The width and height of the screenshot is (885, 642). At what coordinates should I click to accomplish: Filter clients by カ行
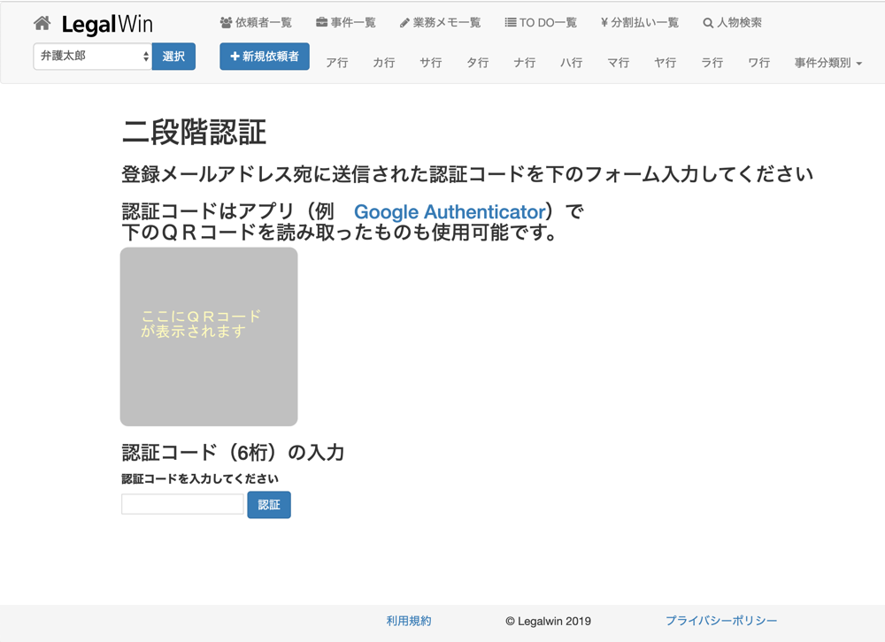(x=384, y=63)
